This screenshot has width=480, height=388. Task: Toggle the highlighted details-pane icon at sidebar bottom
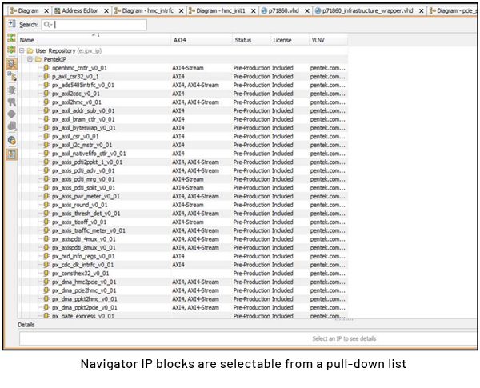coord(12,154)
